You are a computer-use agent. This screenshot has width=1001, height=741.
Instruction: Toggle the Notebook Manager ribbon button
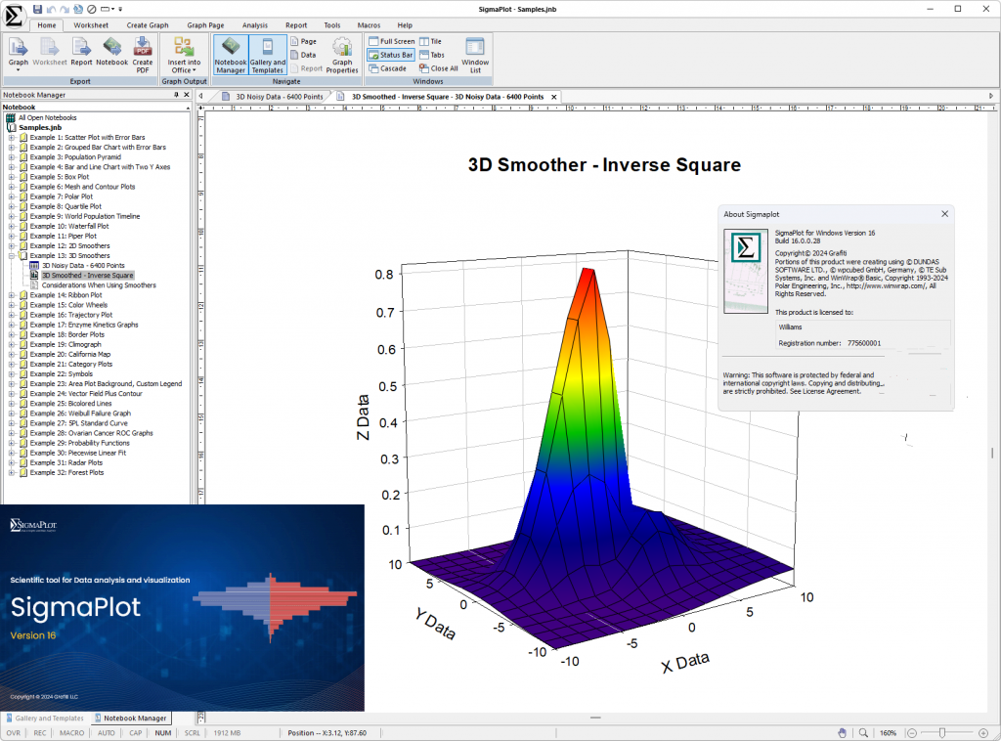pos(231,55)
